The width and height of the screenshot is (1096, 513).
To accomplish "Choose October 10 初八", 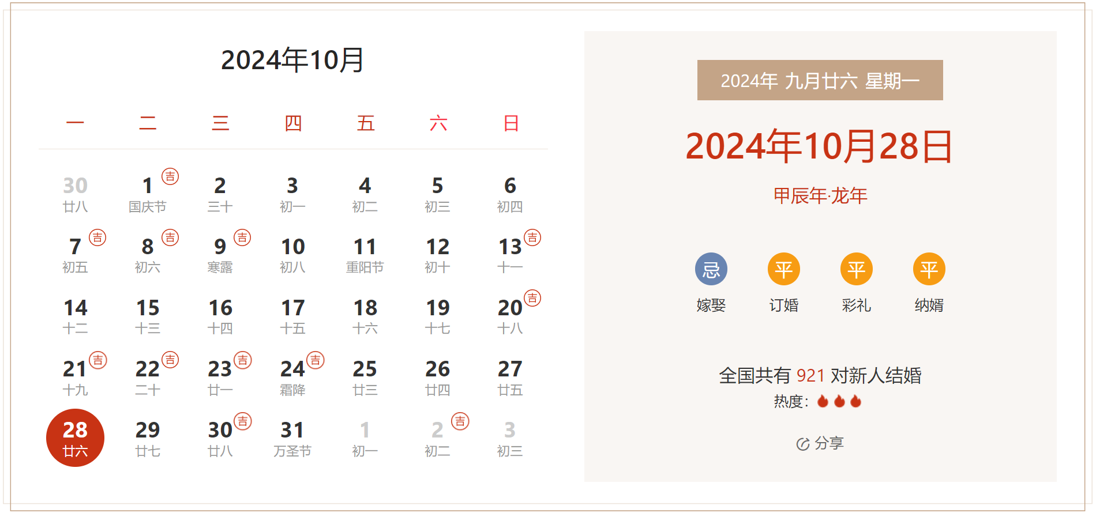I will (292, 255).
